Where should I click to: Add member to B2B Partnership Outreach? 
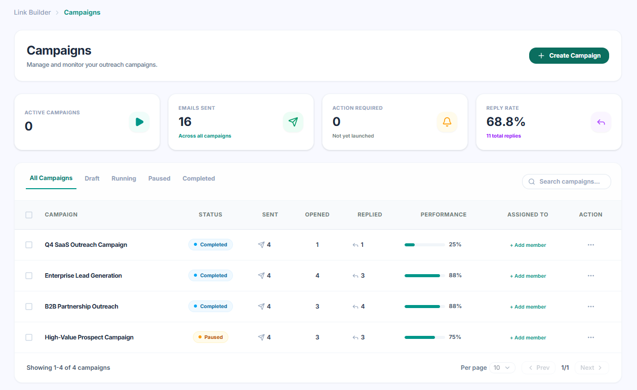(x=528, y=307)
